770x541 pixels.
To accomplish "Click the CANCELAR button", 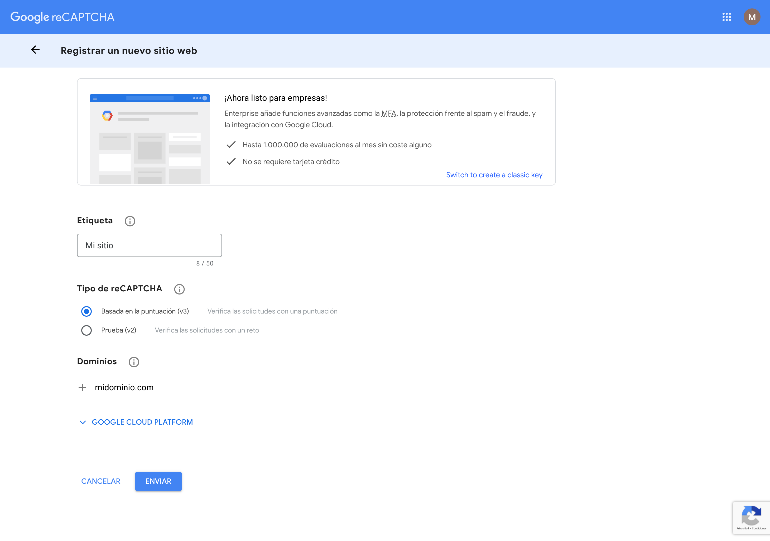I will [x=101, y=481].
